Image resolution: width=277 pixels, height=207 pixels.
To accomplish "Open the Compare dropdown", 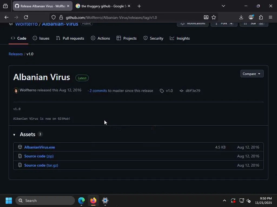I will 252,74.
